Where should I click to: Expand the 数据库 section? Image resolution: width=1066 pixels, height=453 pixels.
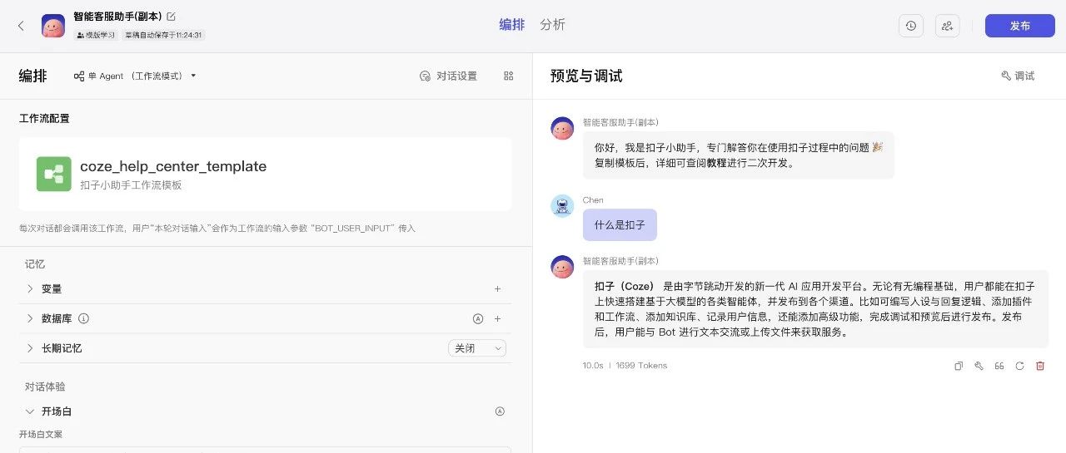[30, 318]
